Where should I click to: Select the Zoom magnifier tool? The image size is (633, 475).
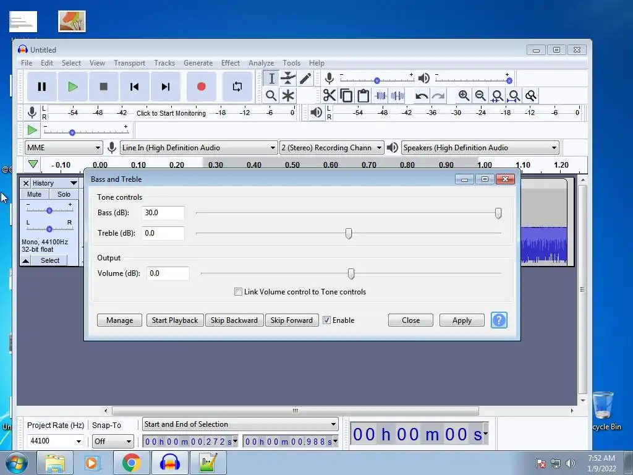pyautogui.click(x=271, y=96)
